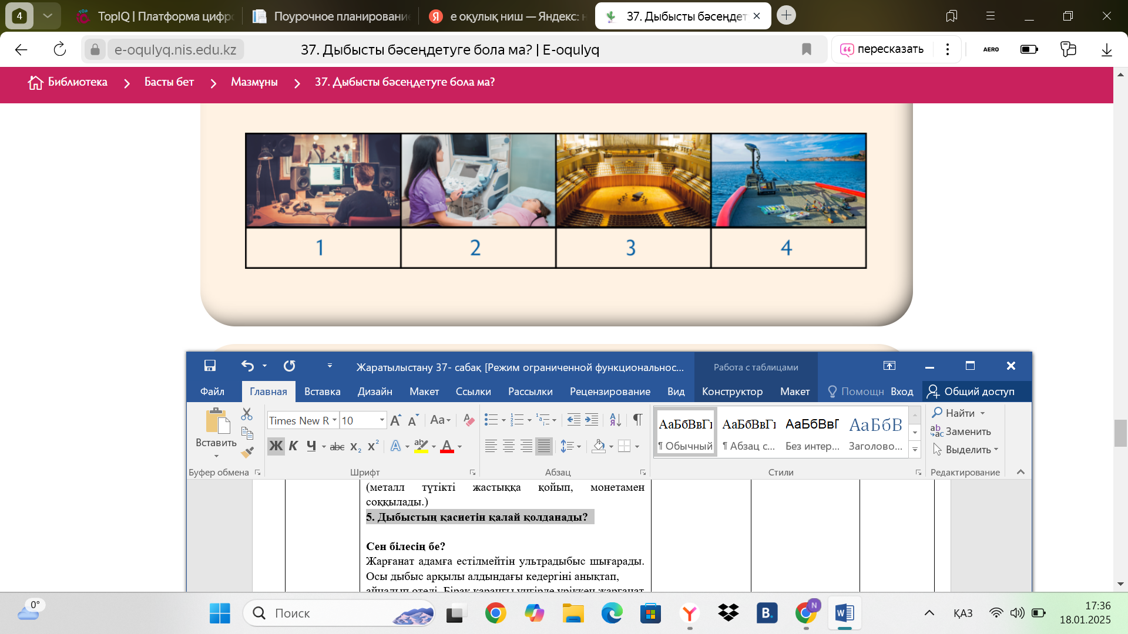
Task: Click the Clear formatting eraser icon
Action: tap(468, 420)
